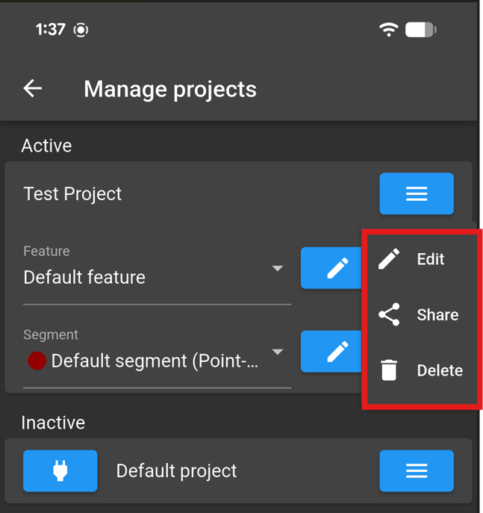Image resolution: width=483 pixels, height=513 pixels.
Task: Open Test Project hamburger menu
Action: (x=417, y=193)
